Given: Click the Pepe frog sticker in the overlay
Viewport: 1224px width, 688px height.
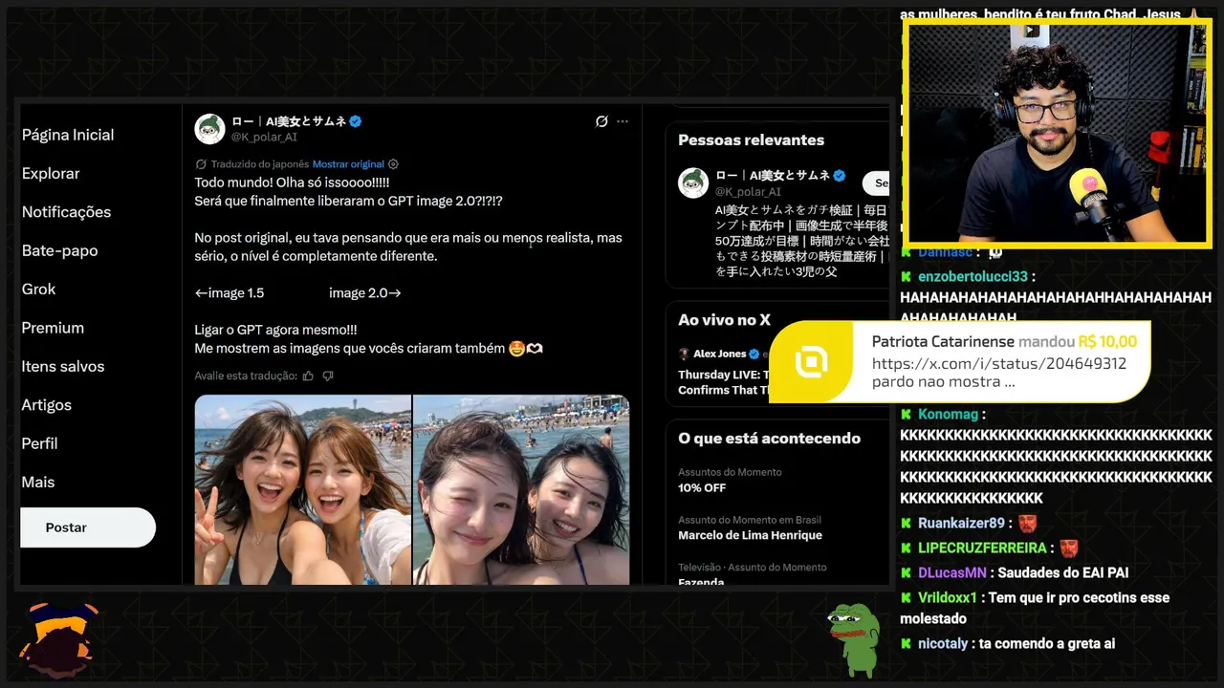Looking at the screenshot, I should pyautogui.click(x=853, y=638).
